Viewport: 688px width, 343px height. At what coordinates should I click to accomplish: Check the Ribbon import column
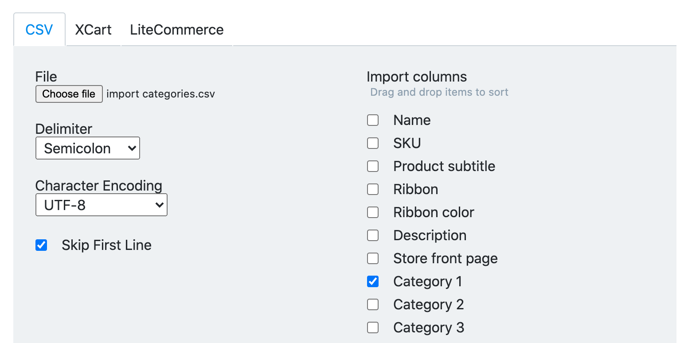[372, 189]
